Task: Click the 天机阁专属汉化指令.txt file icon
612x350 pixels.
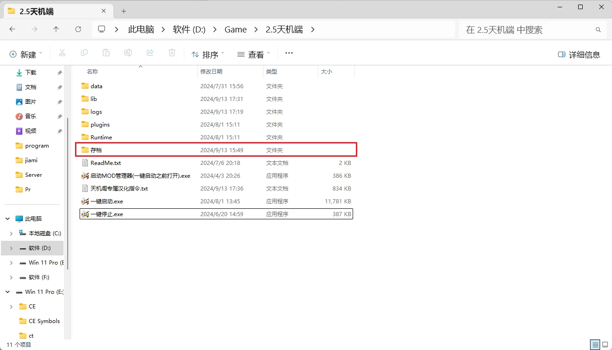Action: tap(85, 188)
